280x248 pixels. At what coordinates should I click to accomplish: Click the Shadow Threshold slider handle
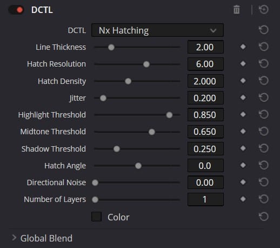point(117,149)
